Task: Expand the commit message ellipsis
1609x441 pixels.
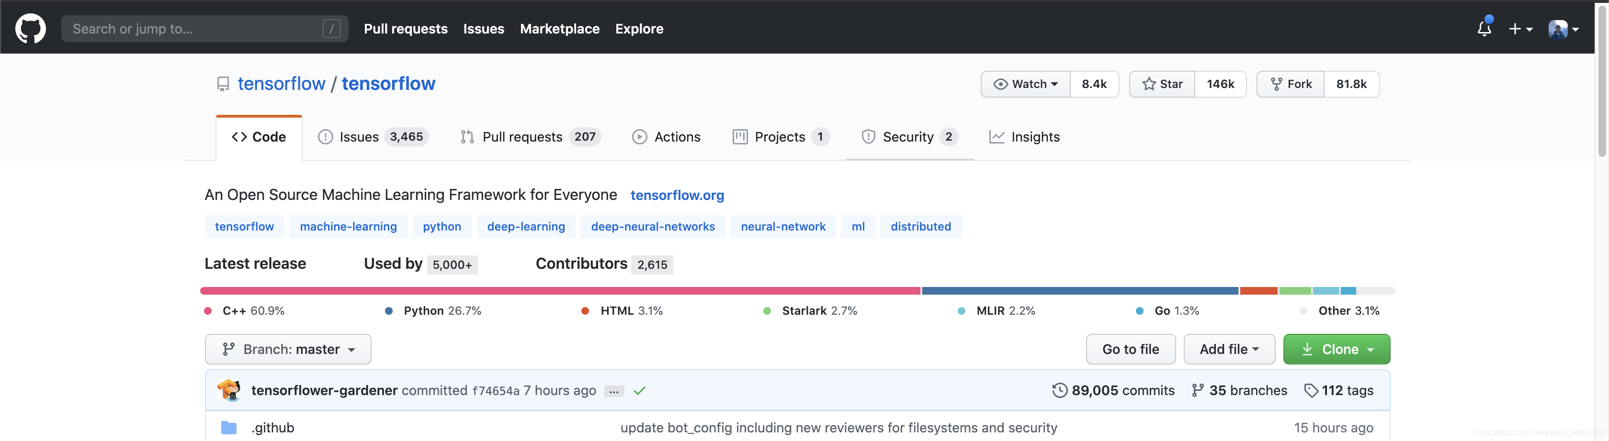Action: click(x=614, y=392)
